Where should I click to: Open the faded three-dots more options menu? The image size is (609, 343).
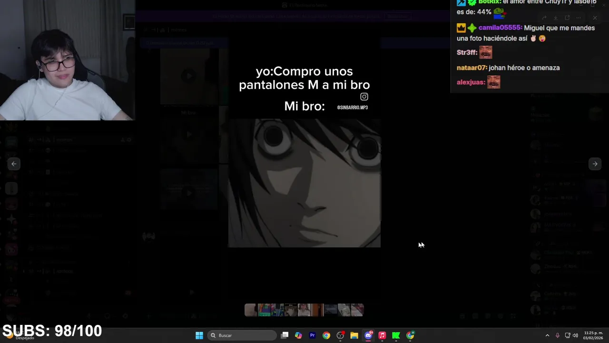point(578,18)
